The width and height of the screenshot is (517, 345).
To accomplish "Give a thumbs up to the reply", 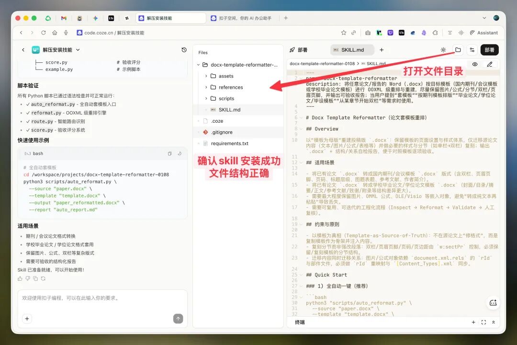I will pos(20,279).
